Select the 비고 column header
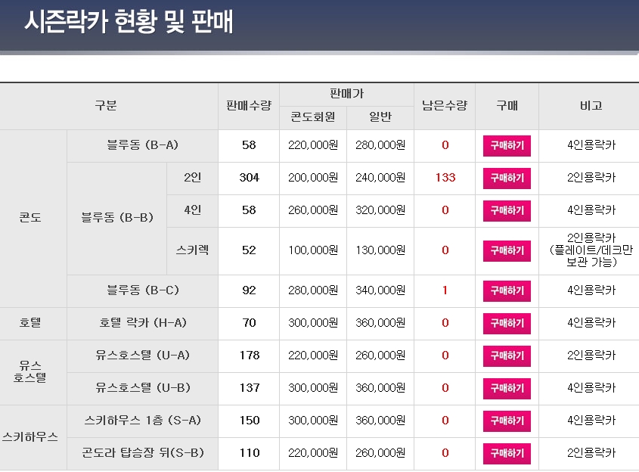639x472 pixels. pos(590,106)
